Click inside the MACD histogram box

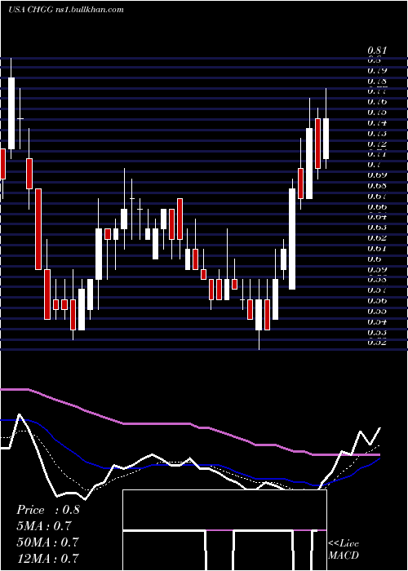coord(224,530)
